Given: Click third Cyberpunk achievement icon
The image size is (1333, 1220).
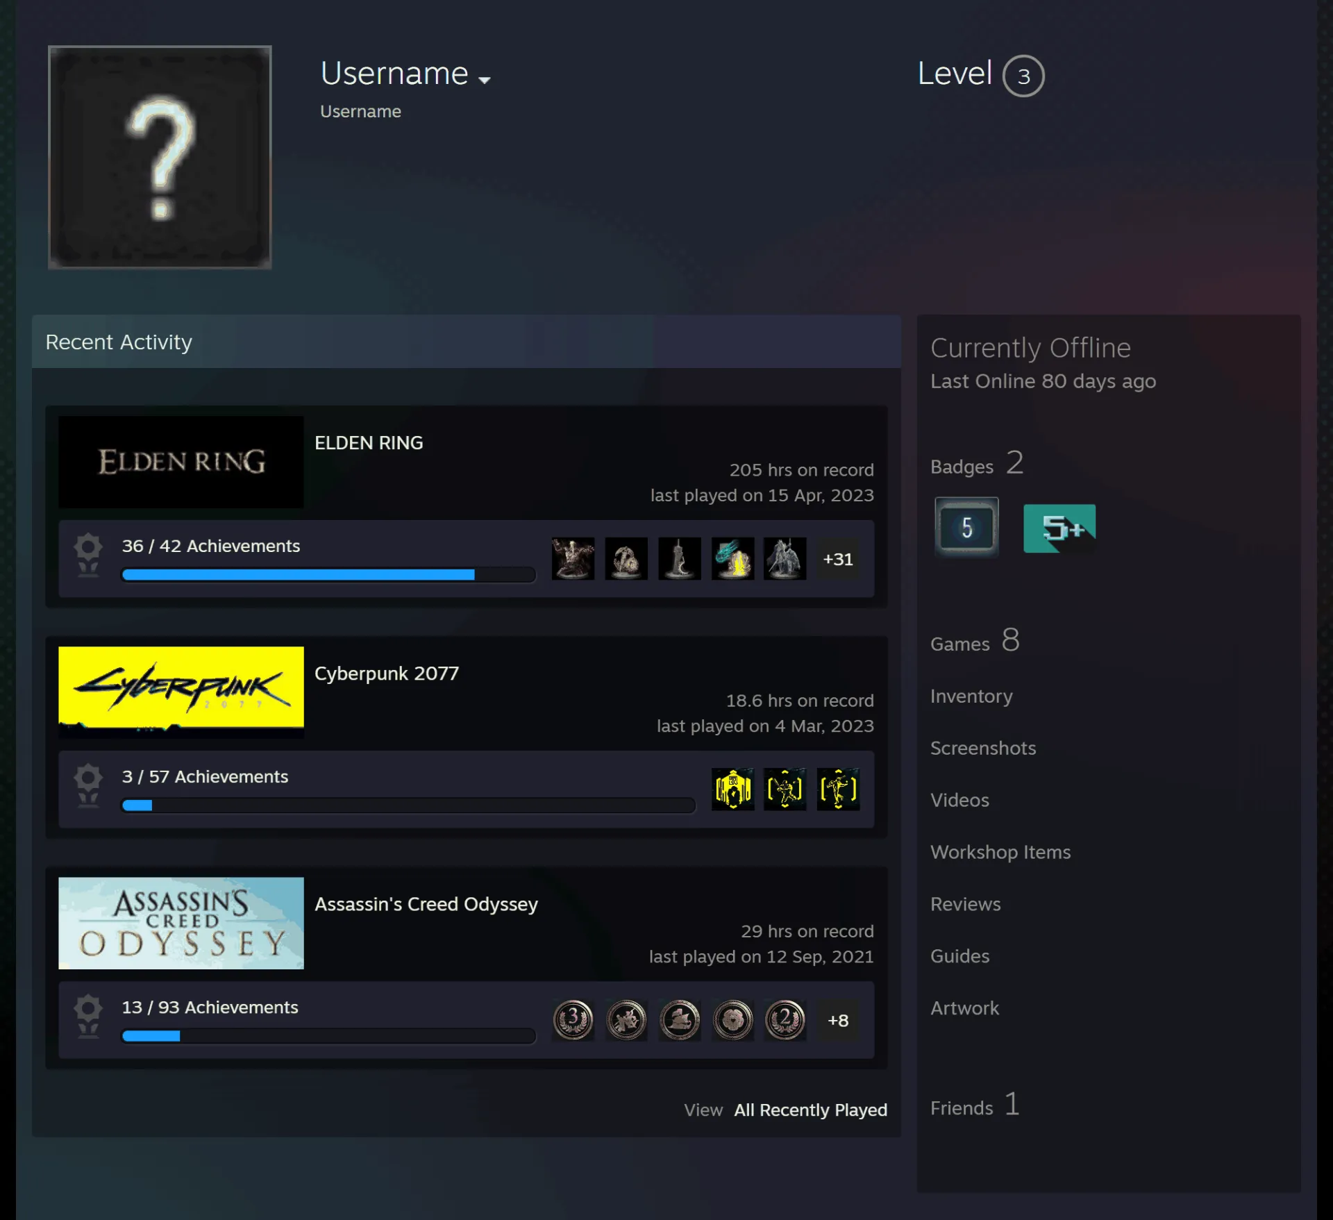Looking at the screenshot, I should tap(838, 789).
